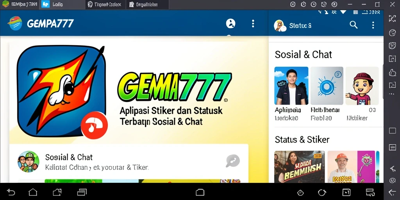Click the 'Stetuc 8' header title
Image resolution: width=400 pixels, height=200 pixels.
tap(300, 25)
